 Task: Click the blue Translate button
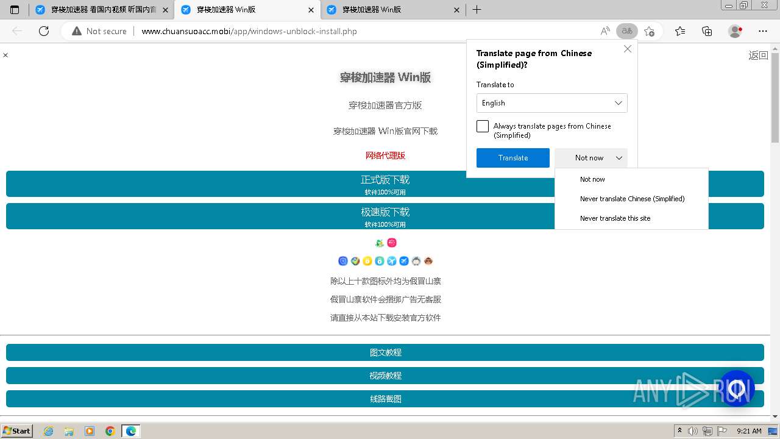click(513, 158)
